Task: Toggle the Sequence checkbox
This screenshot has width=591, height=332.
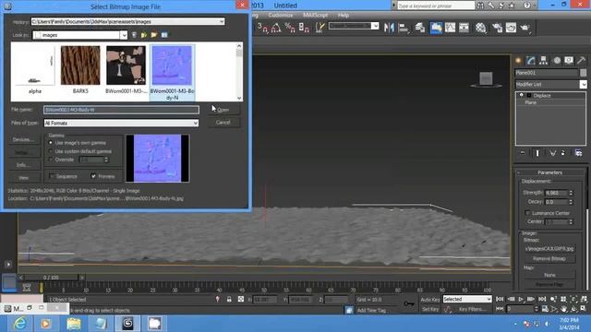Action: click(x=53, y=176)
